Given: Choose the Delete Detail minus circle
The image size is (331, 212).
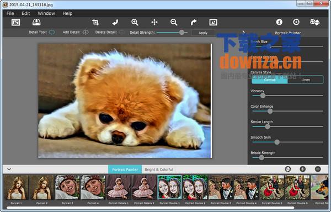Looking at the screenshot, I should tap(121, 33).
